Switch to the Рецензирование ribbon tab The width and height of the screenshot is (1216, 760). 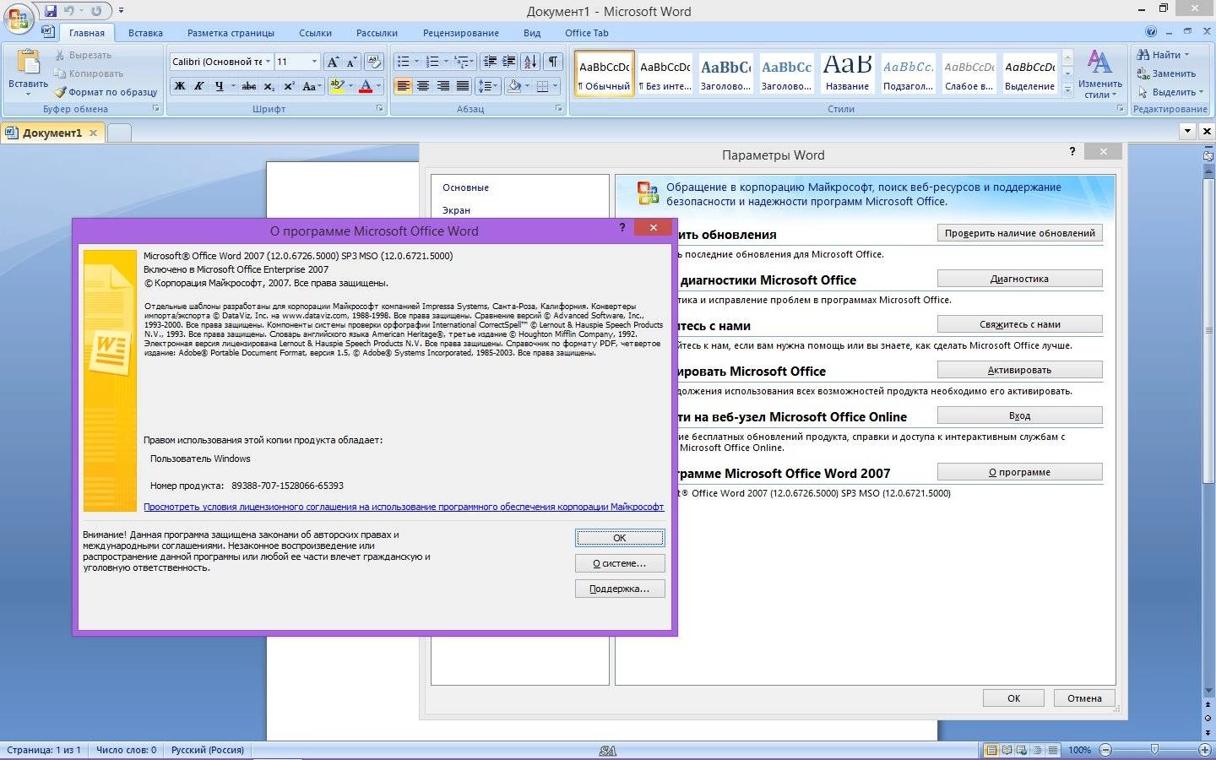[460, 33]
